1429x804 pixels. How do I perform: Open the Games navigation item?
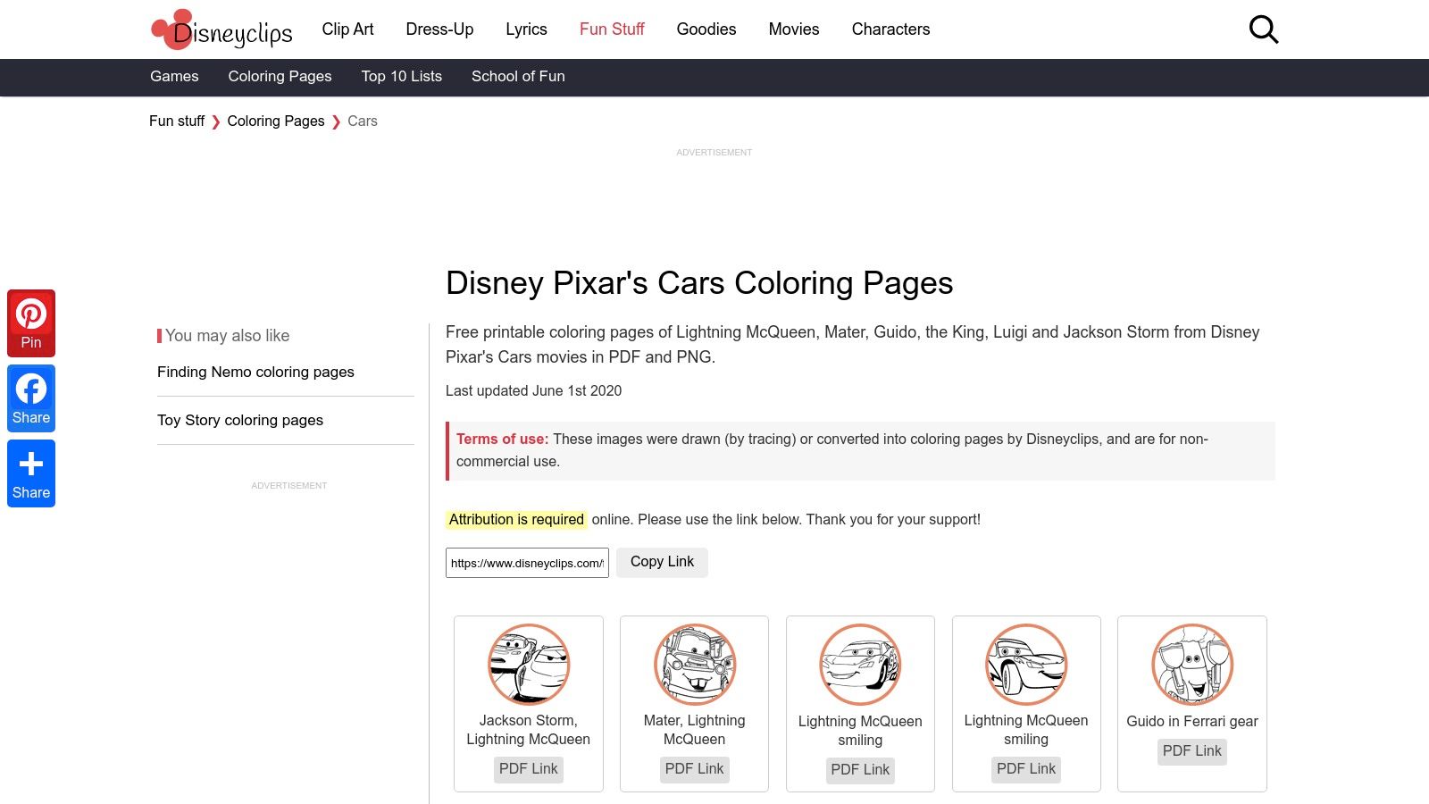(x=173, y=77)
